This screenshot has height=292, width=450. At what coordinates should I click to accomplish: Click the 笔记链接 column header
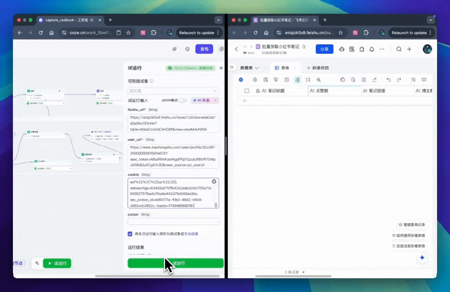pyautogui.click(x=387, y=91)
